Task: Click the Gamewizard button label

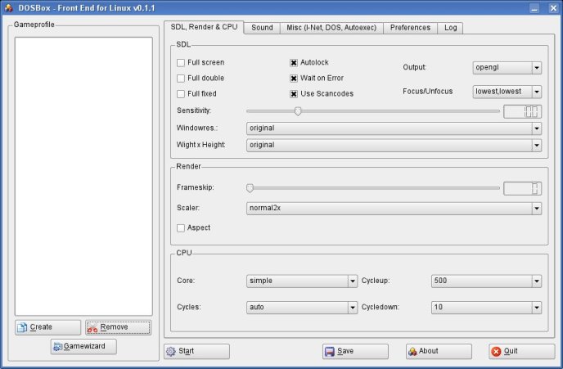Action: (84, 346)
